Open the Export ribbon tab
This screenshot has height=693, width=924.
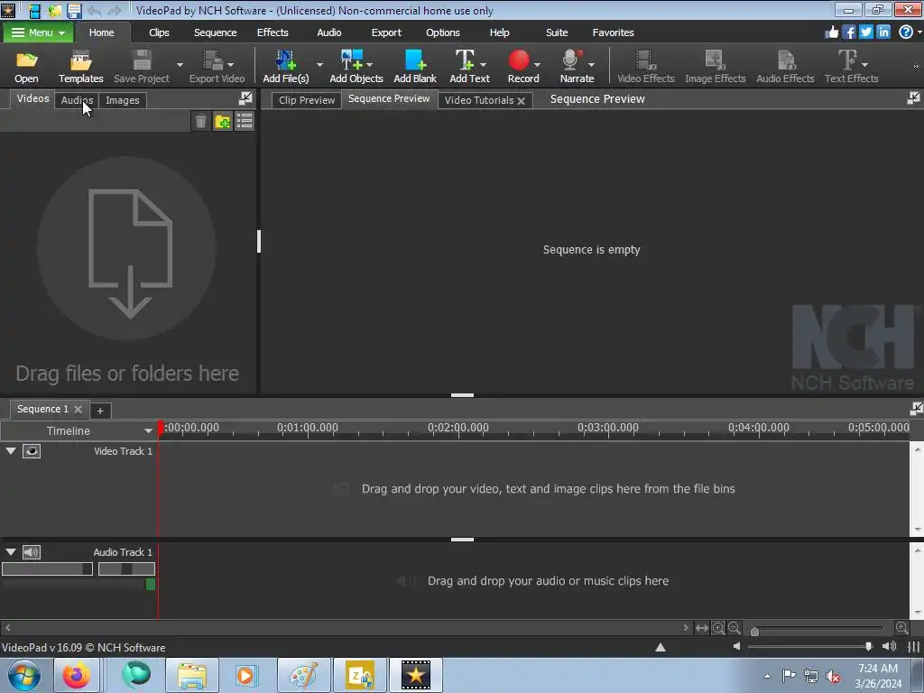click(x=386, y=32)
